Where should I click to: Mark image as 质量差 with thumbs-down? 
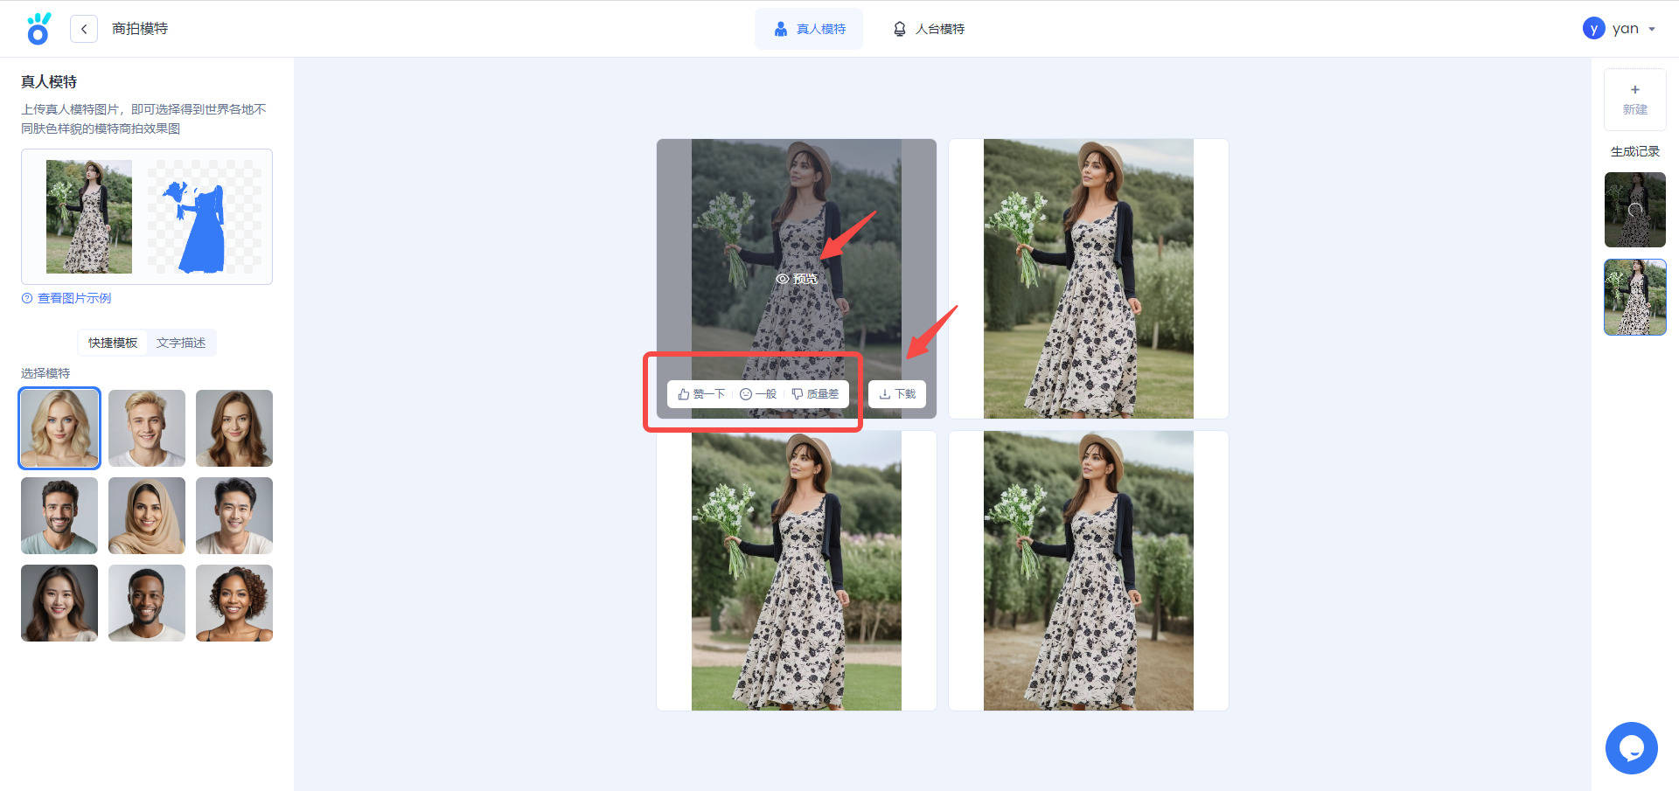[815, 394]
